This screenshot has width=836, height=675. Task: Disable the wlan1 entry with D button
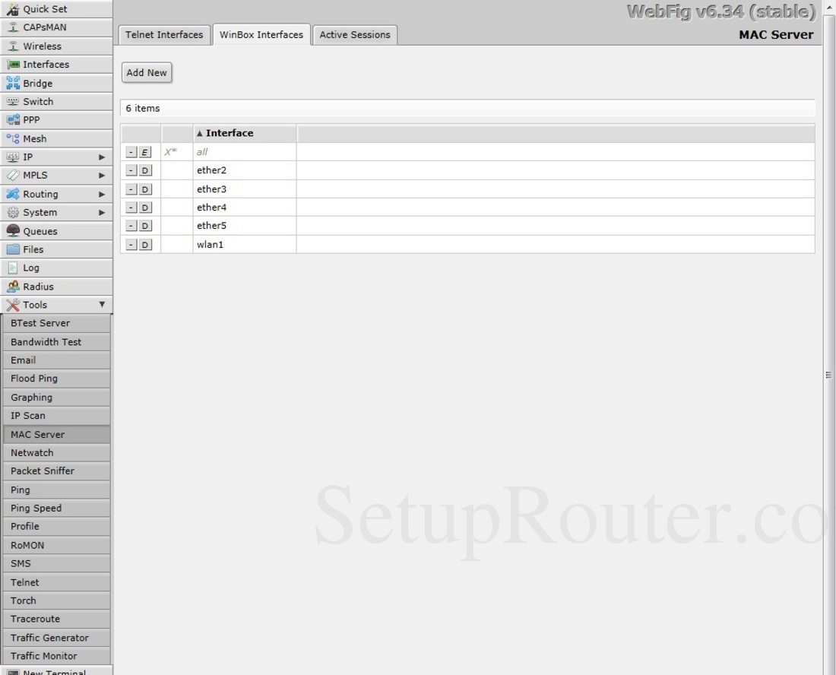pyautogui.click(x=144, y=245)
